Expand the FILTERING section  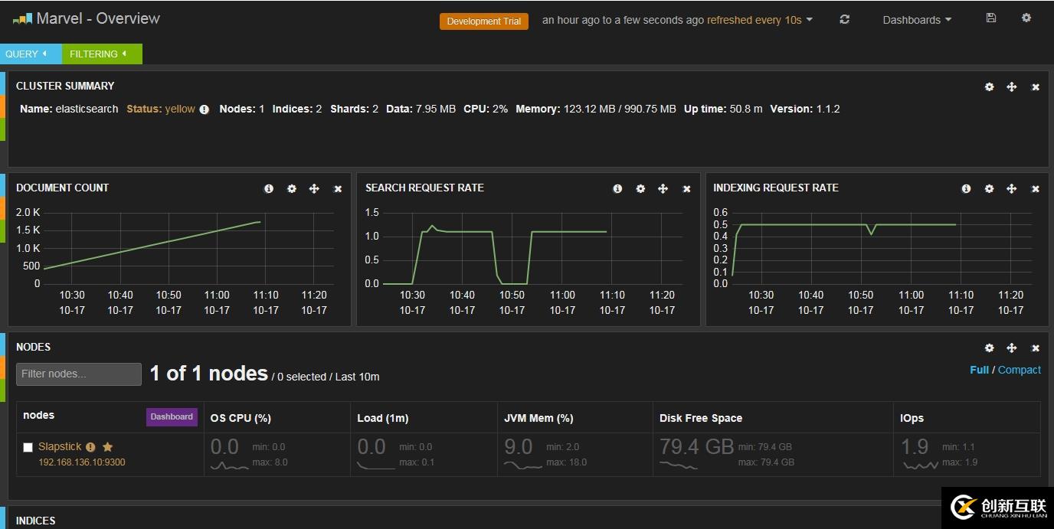[98, 54]
